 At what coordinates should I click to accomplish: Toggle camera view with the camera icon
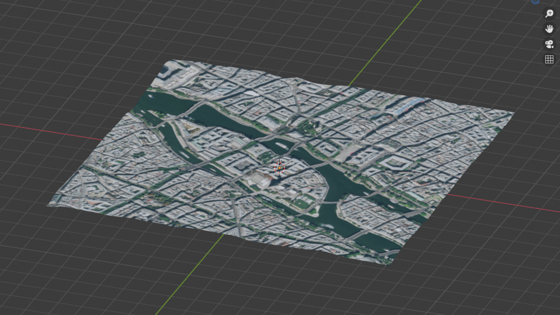[x=549, y=44]
